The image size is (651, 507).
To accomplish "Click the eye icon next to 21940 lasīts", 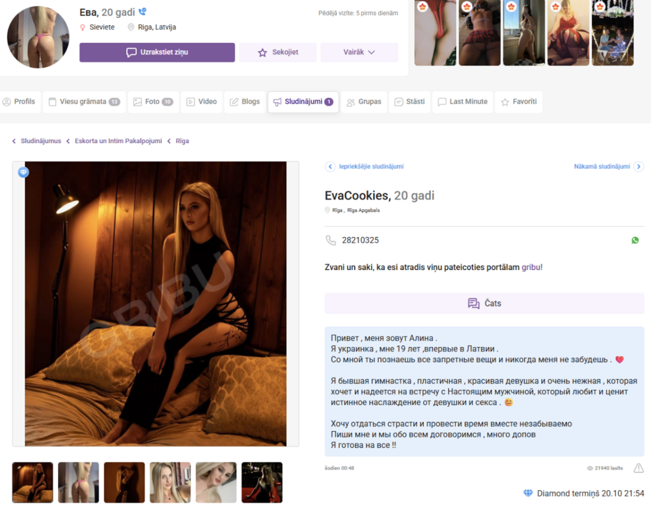I will tap(591, 467).
